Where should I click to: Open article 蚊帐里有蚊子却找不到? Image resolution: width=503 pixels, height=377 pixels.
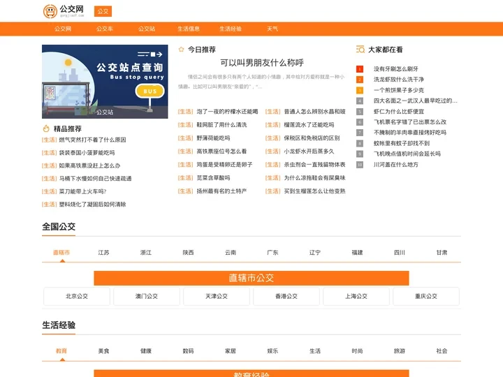[x=402, y=143]
